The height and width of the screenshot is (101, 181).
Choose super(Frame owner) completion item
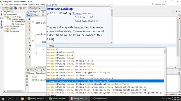(105, 55)
